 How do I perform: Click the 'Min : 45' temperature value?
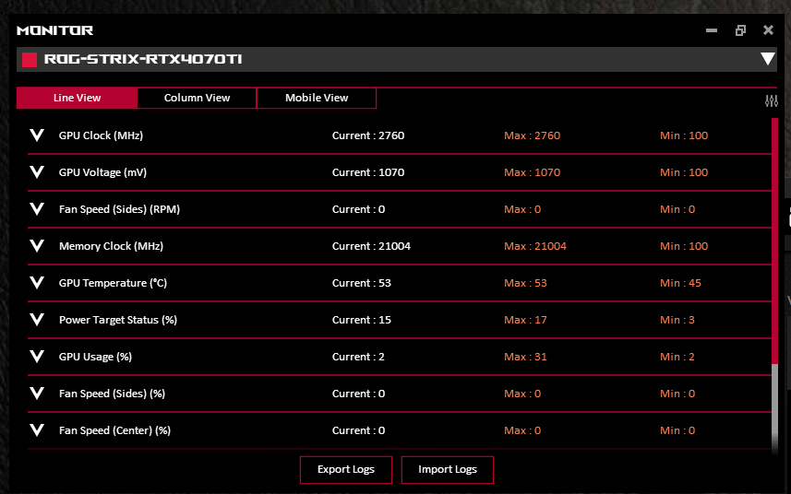coord(680,283)
